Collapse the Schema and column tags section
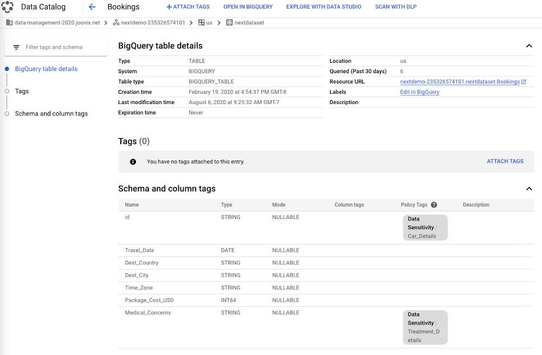 (x=529, y=189)
